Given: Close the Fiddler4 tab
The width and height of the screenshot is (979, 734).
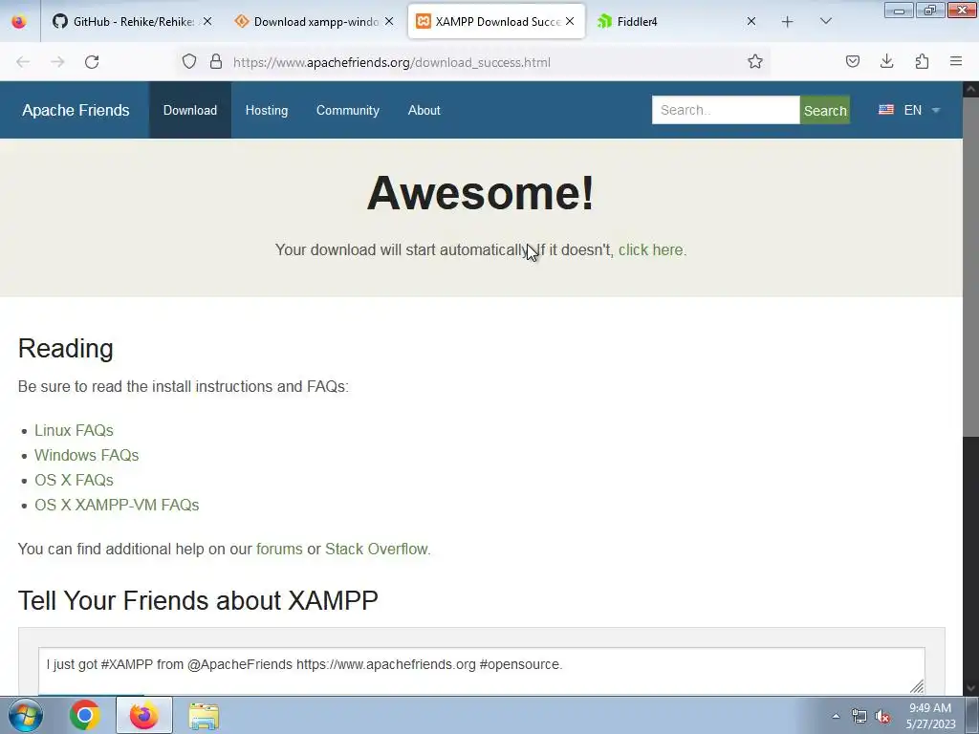Looking at the screenshot, I should (x=751, y=21).
